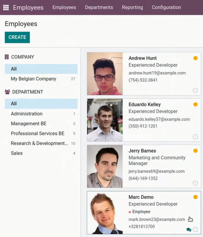The image size is (203, 237).
Task: Select the Sales department filter
Action: click(41, 153)
